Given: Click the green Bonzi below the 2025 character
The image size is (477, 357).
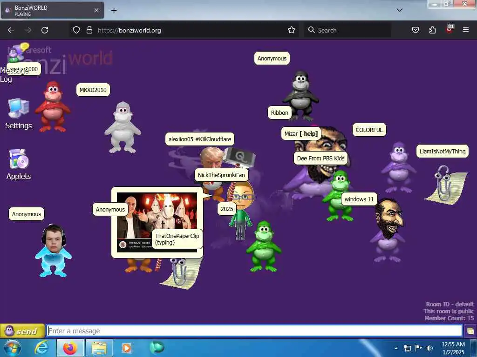Looking at the screenshot, I should coord(264,246).
